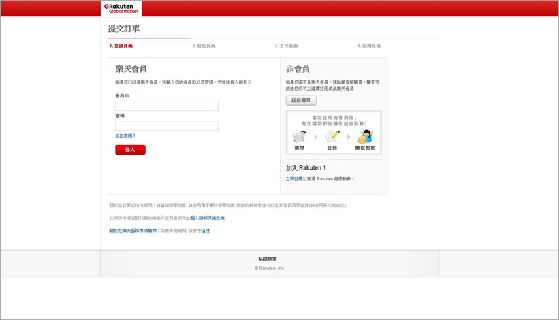The width and height of the screenshot is (559, 320).
Task: Click the first arrow after the cart icon
Action: pyautogui.click(x=316, y=137)
